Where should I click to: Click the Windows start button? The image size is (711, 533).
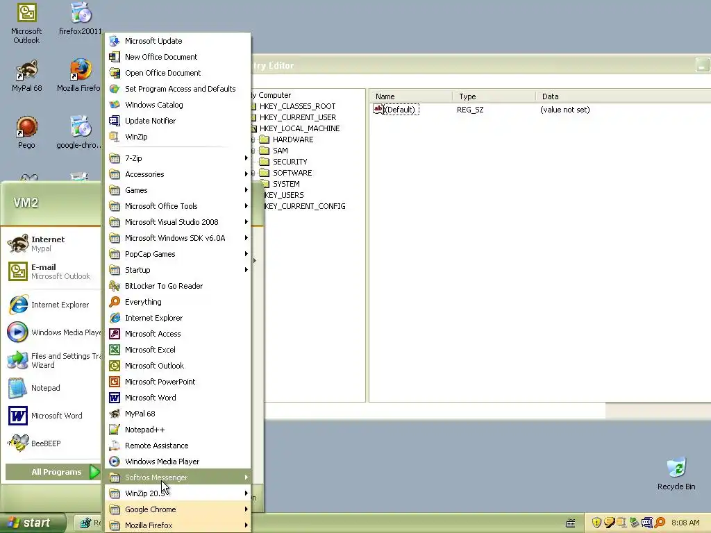point(33,523)
